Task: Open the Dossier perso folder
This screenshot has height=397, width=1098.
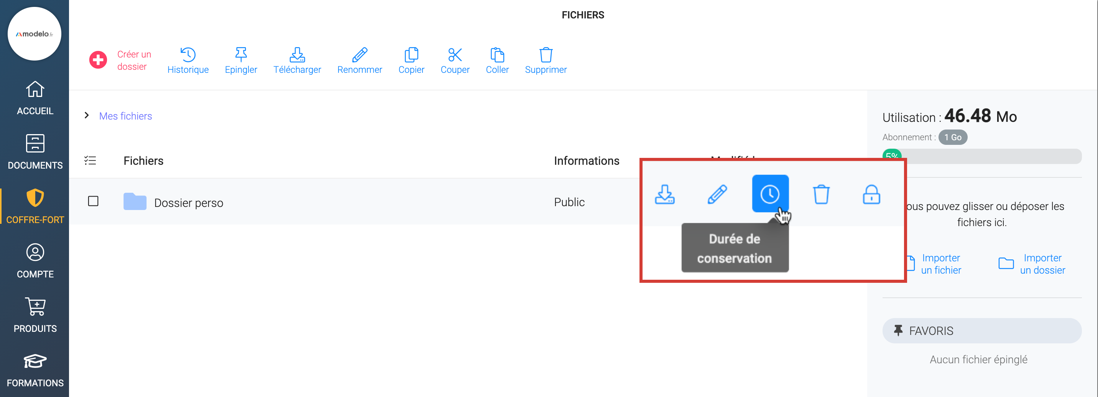Action: click(188, 203)
